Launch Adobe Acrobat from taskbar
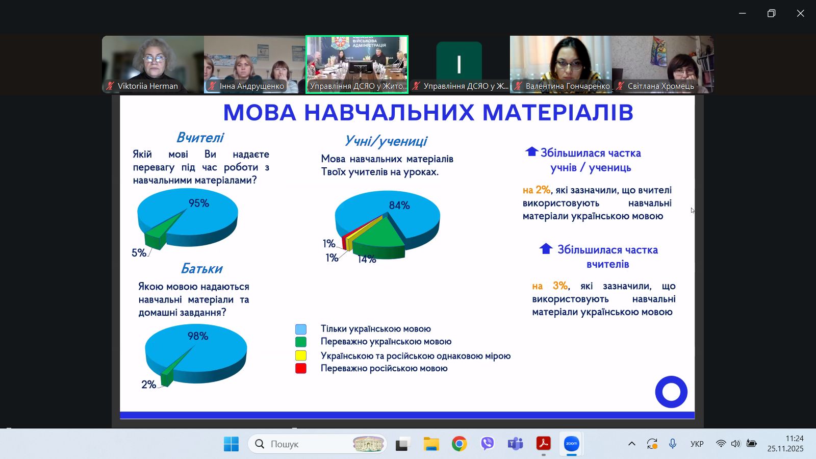 [x=543, y=444]
